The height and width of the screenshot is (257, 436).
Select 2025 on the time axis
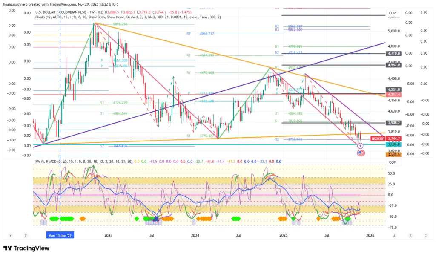point(284,235)
